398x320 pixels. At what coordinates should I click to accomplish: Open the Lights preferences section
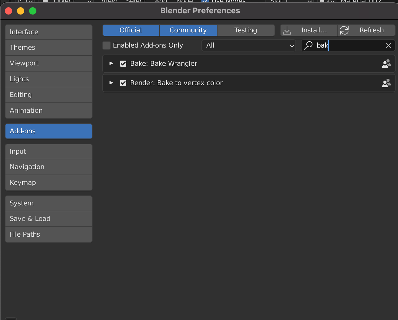[49, 79]
